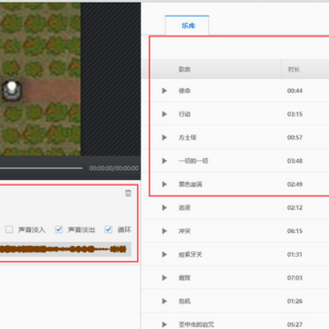The width and height of the screenshot is (329, 329).
Task: Click the 01:31 duration cell
Action: [x=294, y=254]
